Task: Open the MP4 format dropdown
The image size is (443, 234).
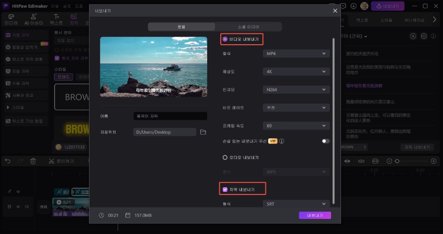Action: [296, 54]
